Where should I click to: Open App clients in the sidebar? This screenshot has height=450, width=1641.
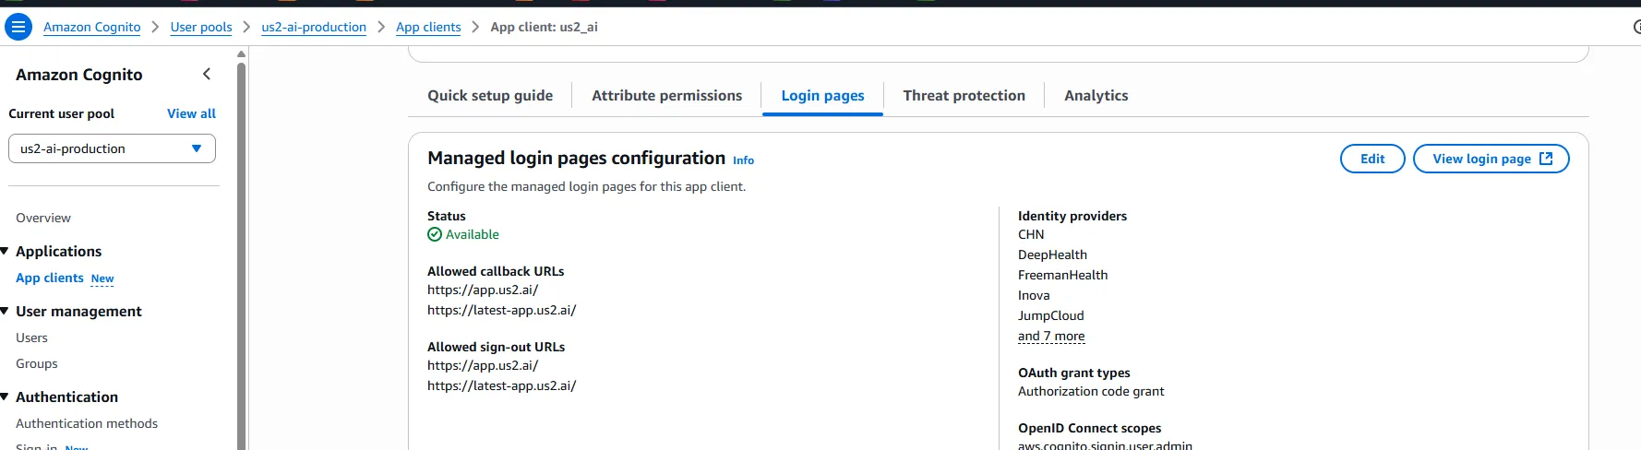(x=50, y=278)
